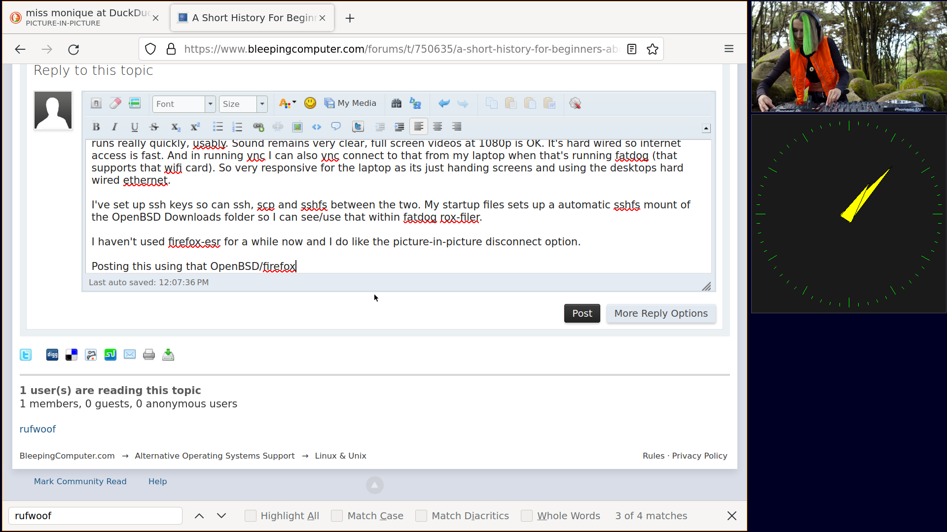Image resolution: width=947 pixels, height=532 pixels.
Task: Increase indent in editor
Action: pos(399,127)
